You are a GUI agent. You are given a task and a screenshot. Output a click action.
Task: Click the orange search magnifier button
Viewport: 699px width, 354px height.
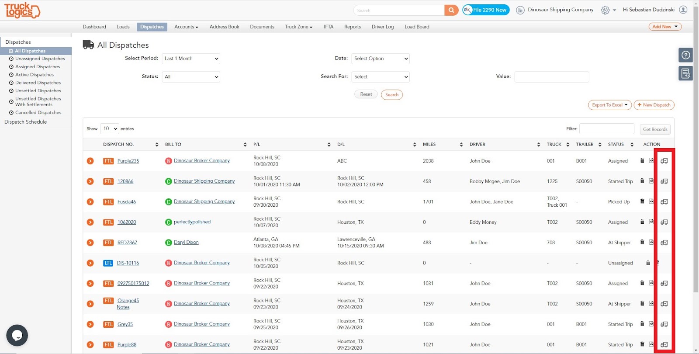[x=451, y=10]
